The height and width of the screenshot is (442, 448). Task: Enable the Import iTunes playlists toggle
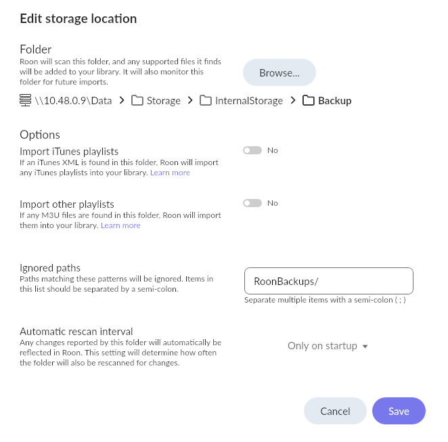252,150
